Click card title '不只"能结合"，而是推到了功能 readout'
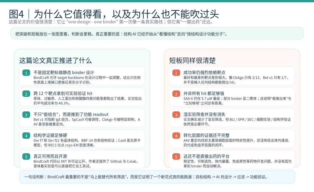The height and width of the screenshot is (192, 314). [71, 115]
